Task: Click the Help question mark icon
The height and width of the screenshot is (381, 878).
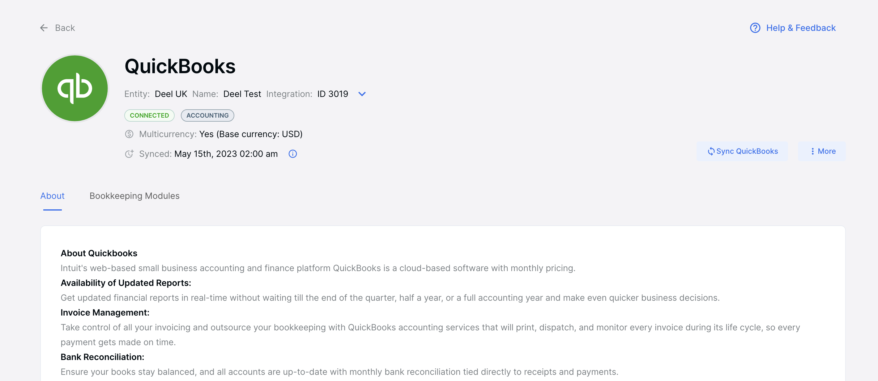Action: tap(755, 28)
